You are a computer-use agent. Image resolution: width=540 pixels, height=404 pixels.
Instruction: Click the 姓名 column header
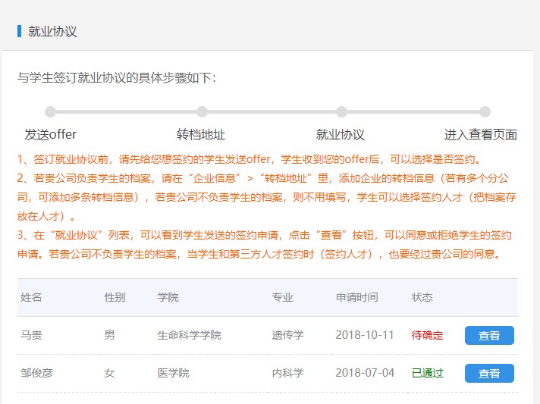click(x=31, y=297)
